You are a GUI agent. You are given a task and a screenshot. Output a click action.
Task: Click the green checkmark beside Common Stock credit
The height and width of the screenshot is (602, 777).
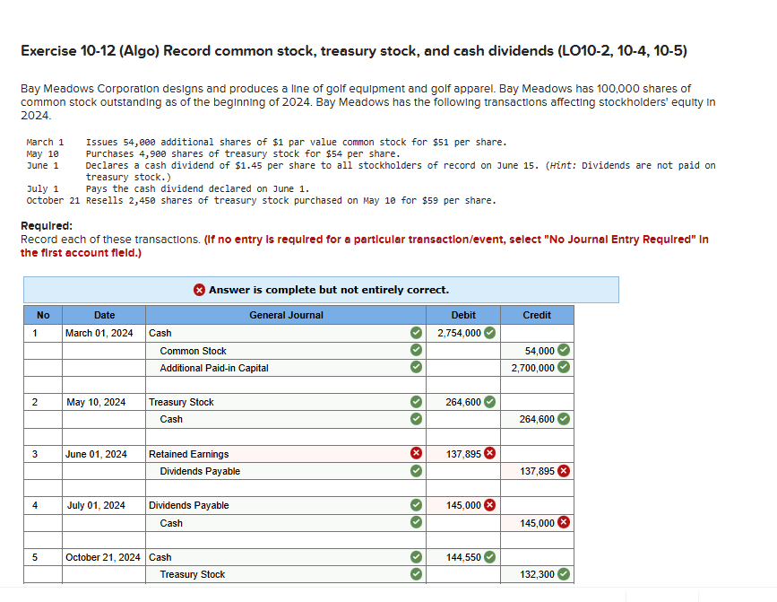563,350
